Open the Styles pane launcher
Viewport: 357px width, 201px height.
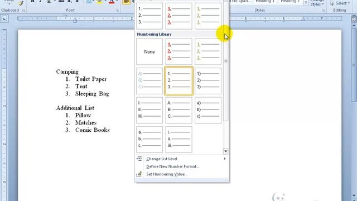(324, 11)
